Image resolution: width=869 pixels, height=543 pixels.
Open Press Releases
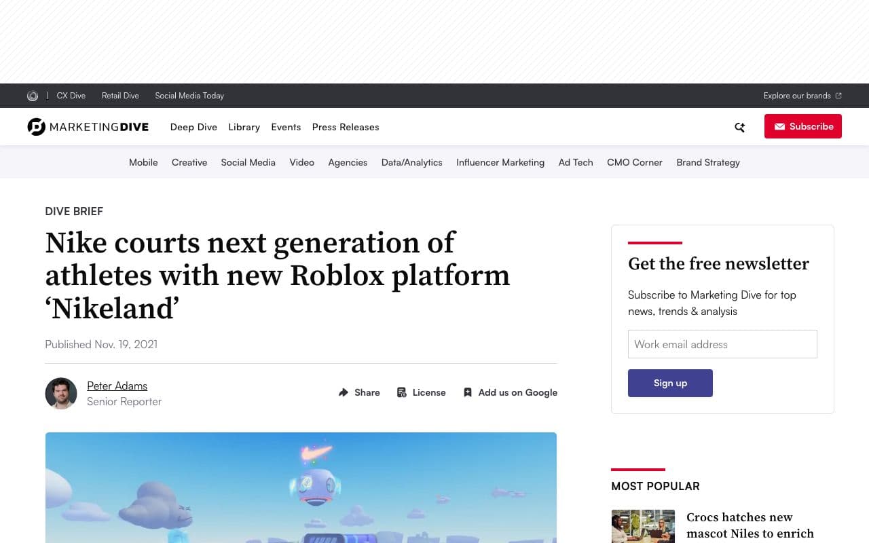pyautogui.click(x=346, y=127)
